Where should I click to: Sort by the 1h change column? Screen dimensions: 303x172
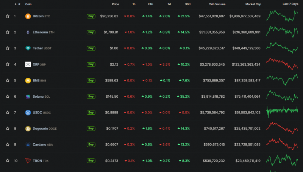pyautogui.click(x=134, y=4)
